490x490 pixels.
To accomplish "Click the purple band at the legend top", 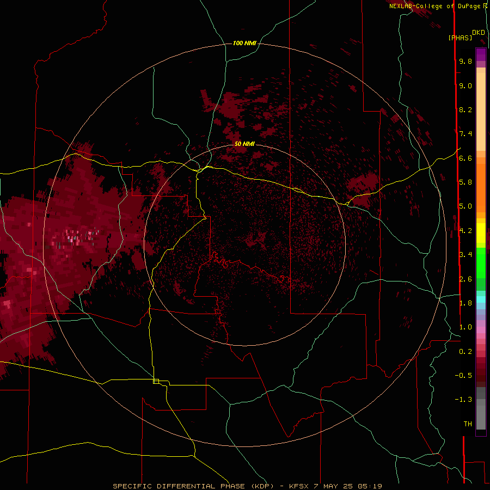I will click(x=481, y=55).
